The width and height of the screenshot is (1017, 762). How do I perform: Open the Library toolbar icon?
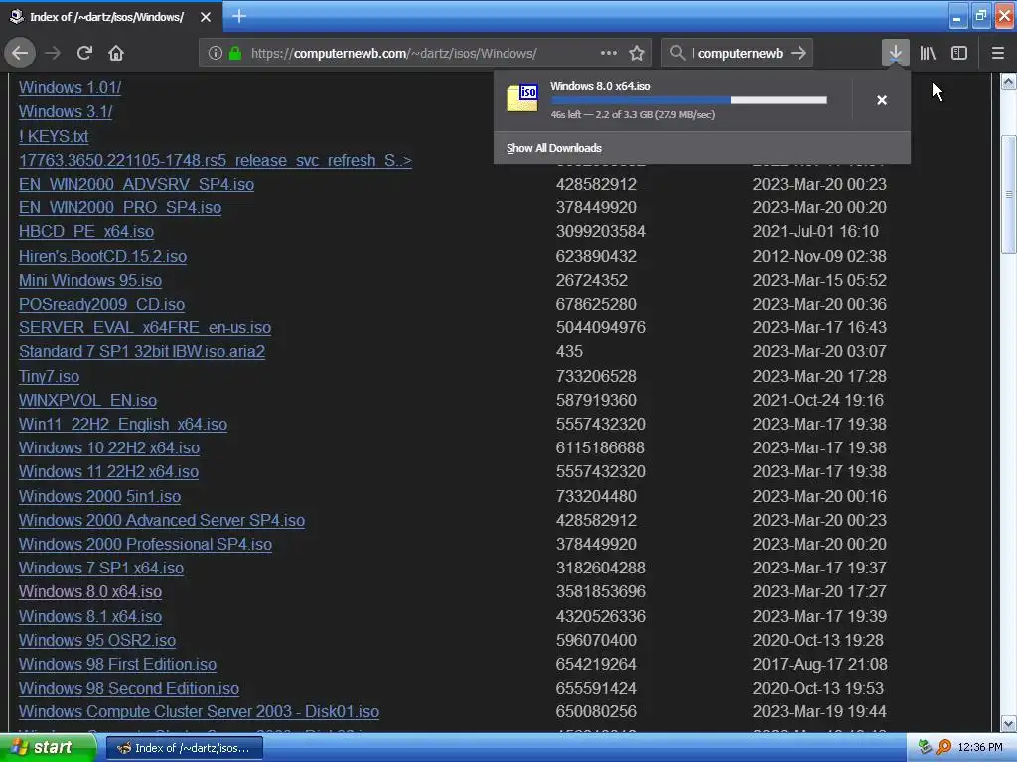928,53
